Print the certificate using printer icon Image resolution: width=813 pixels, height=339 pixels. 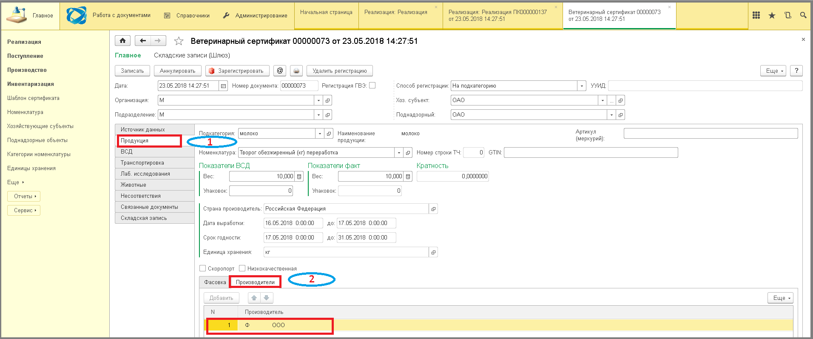[x=296, y=71]
